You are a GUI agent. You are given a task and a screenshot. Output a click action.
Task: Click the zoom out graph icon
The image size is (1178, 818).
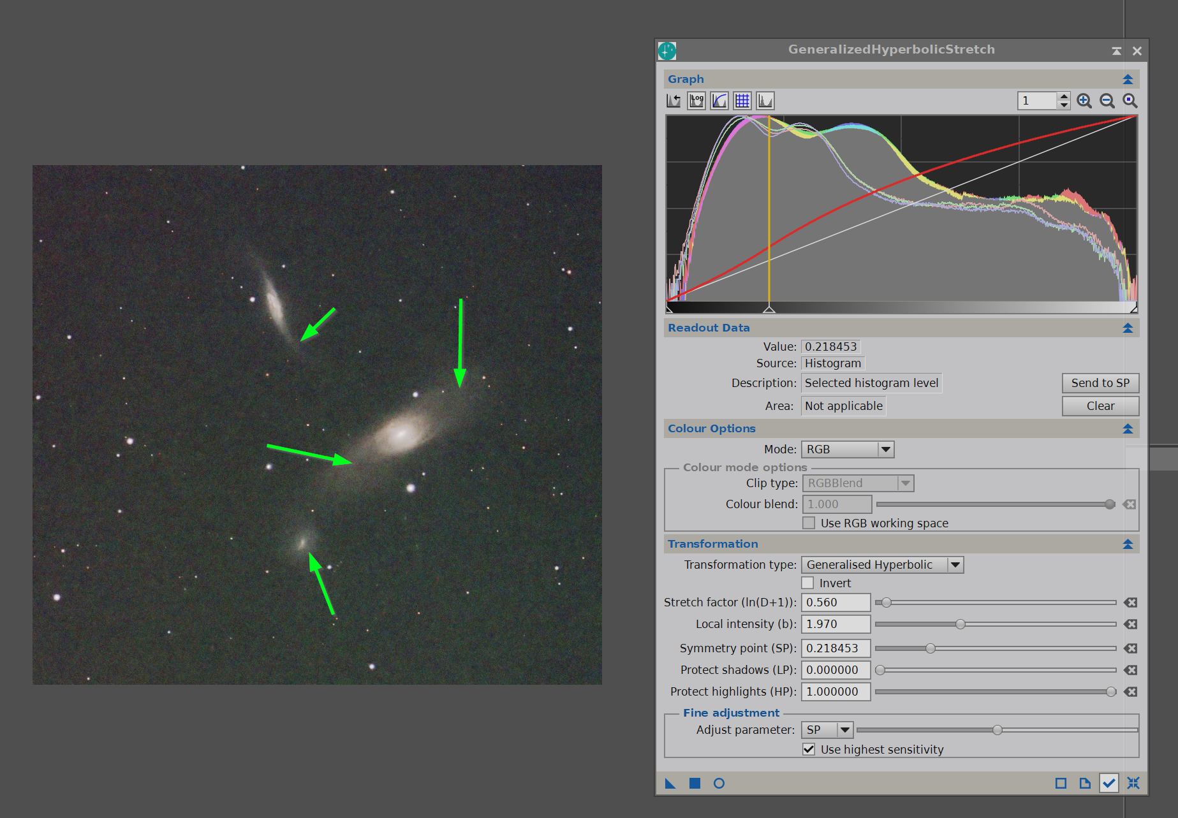point(1107,101)
